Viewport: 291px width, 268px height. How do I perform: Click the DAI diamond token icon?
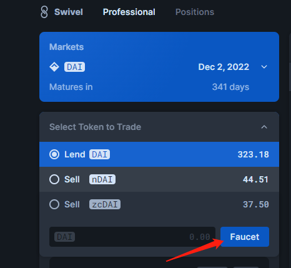pos(54,67)
